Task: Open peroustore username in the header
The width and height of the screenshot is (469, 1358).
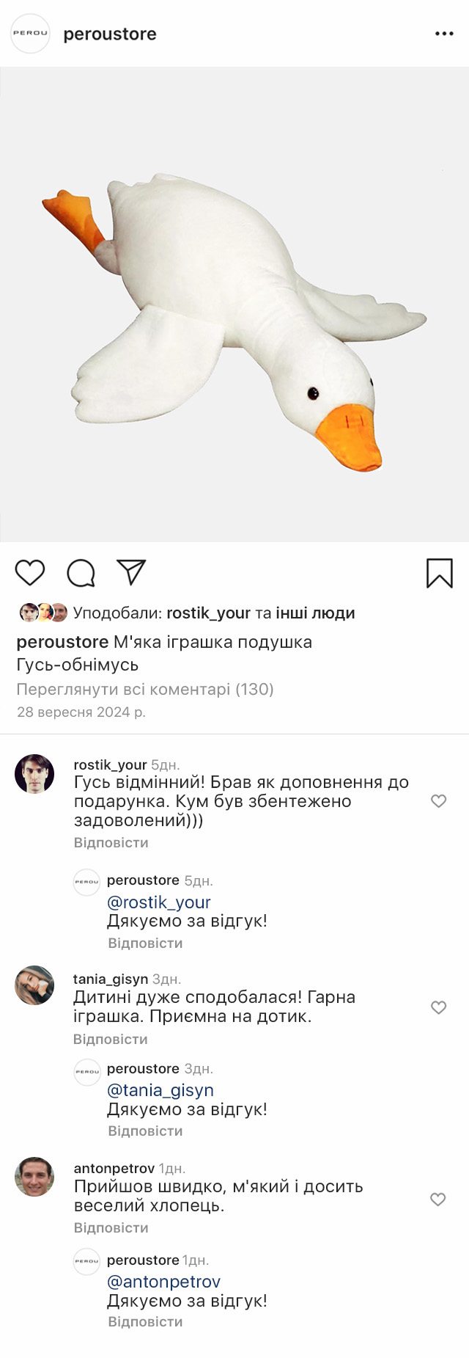Action: [x=110, y=34]
